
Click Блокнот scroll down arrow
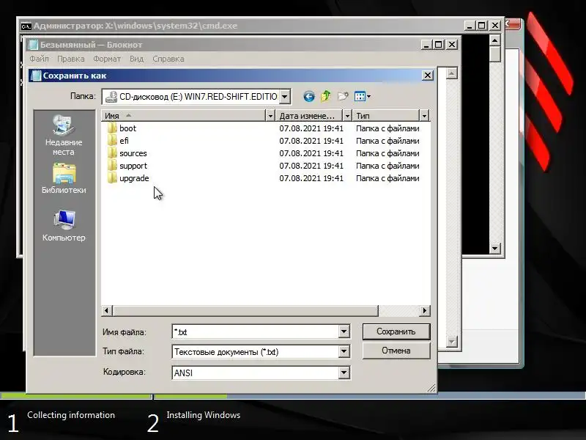pos(451,341)
